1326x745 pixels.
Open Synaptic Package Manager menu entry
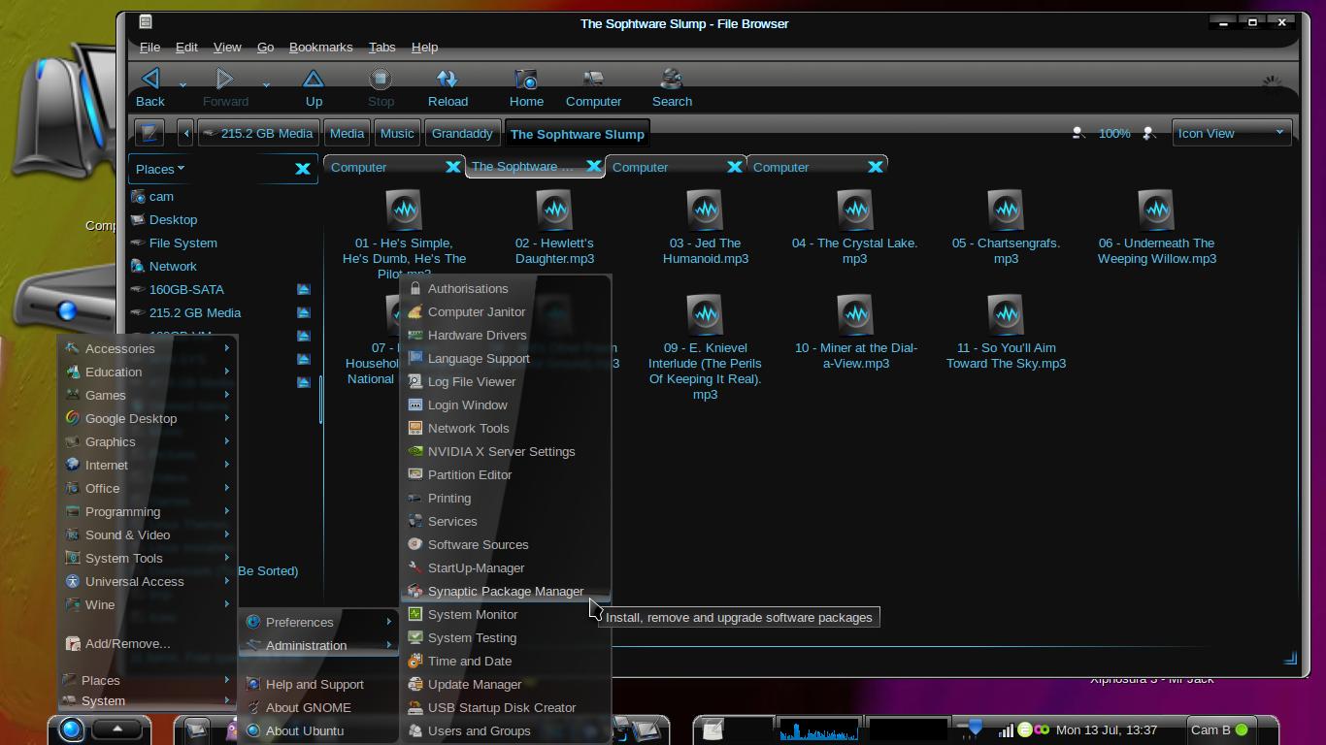[x=505, y=591]
